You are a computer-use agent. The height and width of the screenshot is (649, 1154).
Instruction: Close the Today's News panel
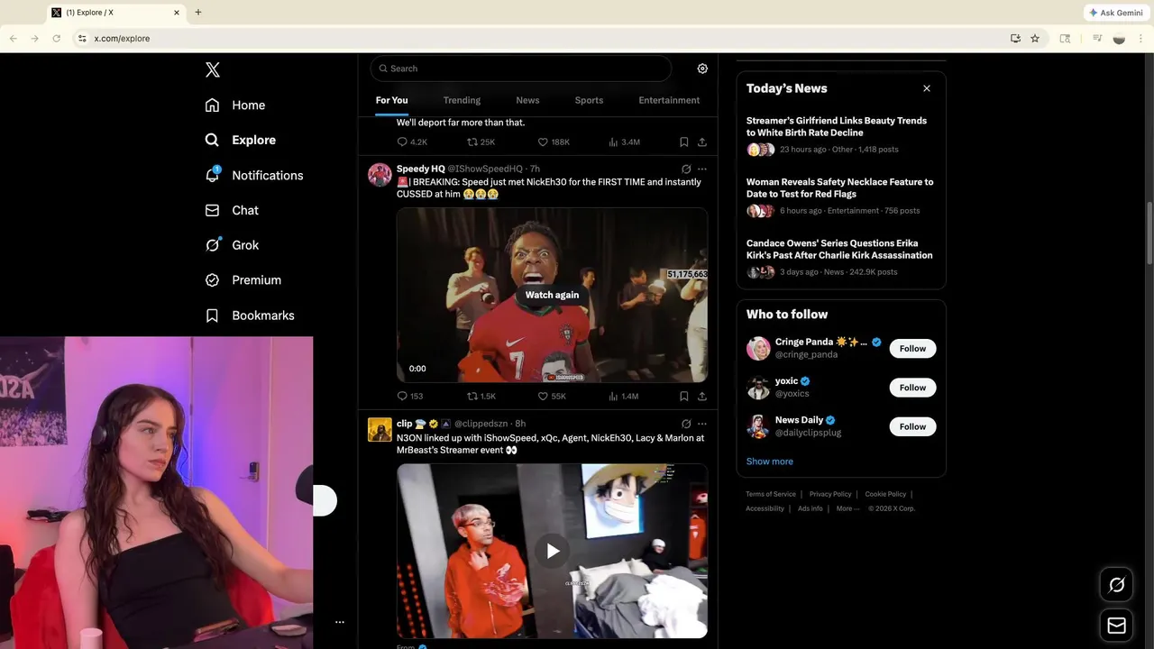927,88
